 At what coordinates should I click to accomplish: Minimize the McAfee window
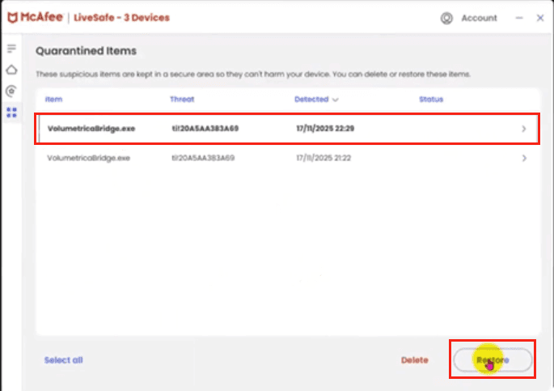[x=519, y=18]
